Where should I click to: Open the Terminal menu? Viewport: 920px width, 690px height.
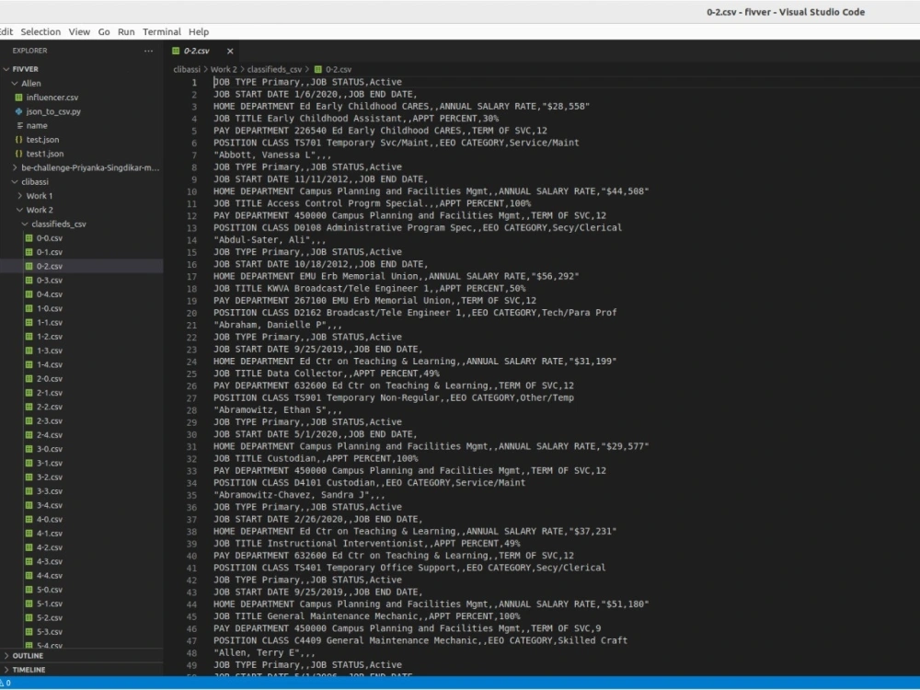tap(162, 31)
